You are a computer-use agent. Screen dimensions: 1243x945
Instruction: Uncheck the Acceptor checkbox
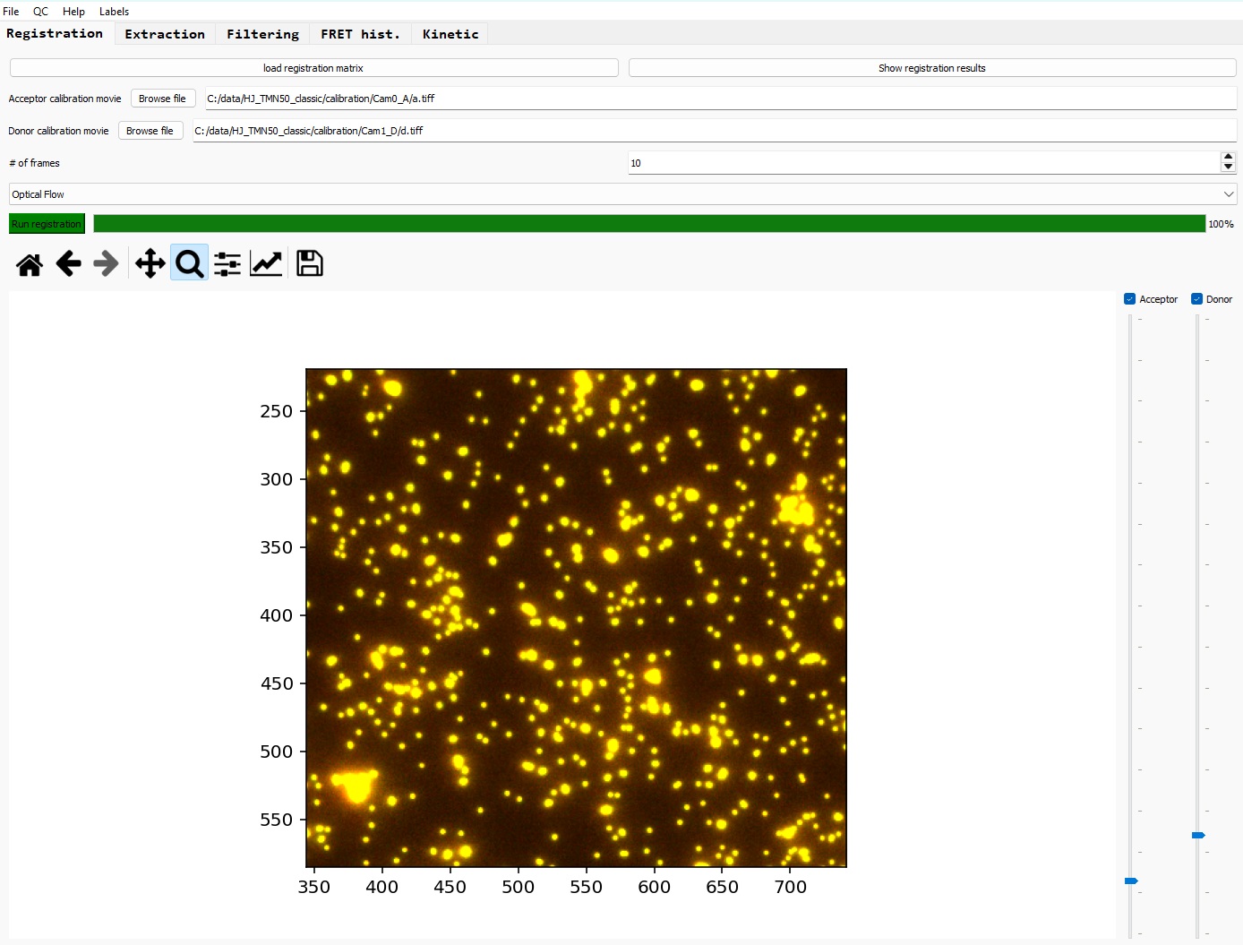pos(1129,299)
